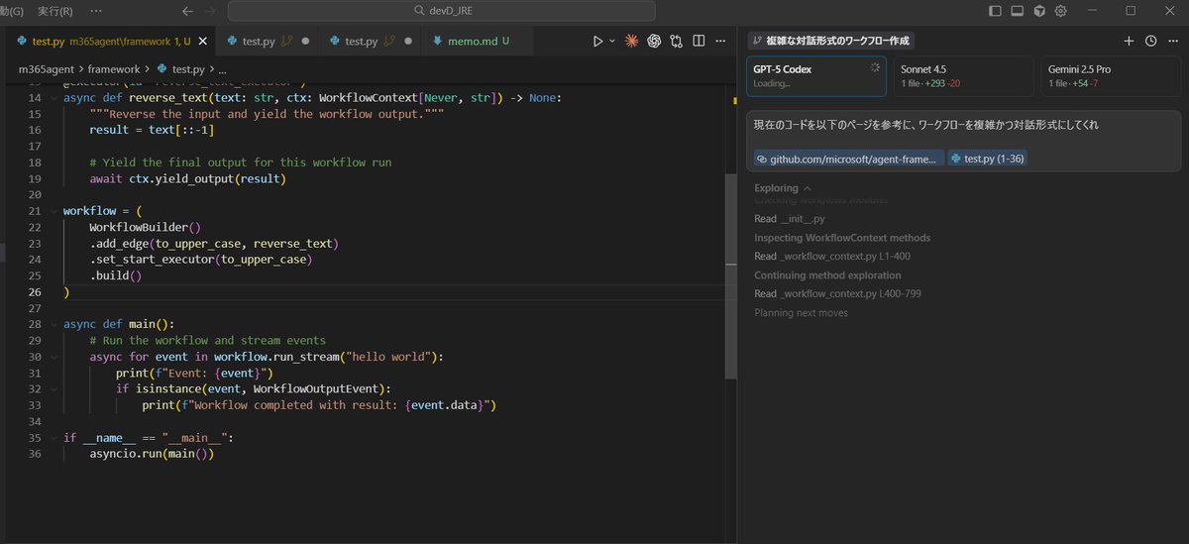Click line number 21 in the gutter
The width and height of the screenshot is (1189, 544).
pos(35,211)
